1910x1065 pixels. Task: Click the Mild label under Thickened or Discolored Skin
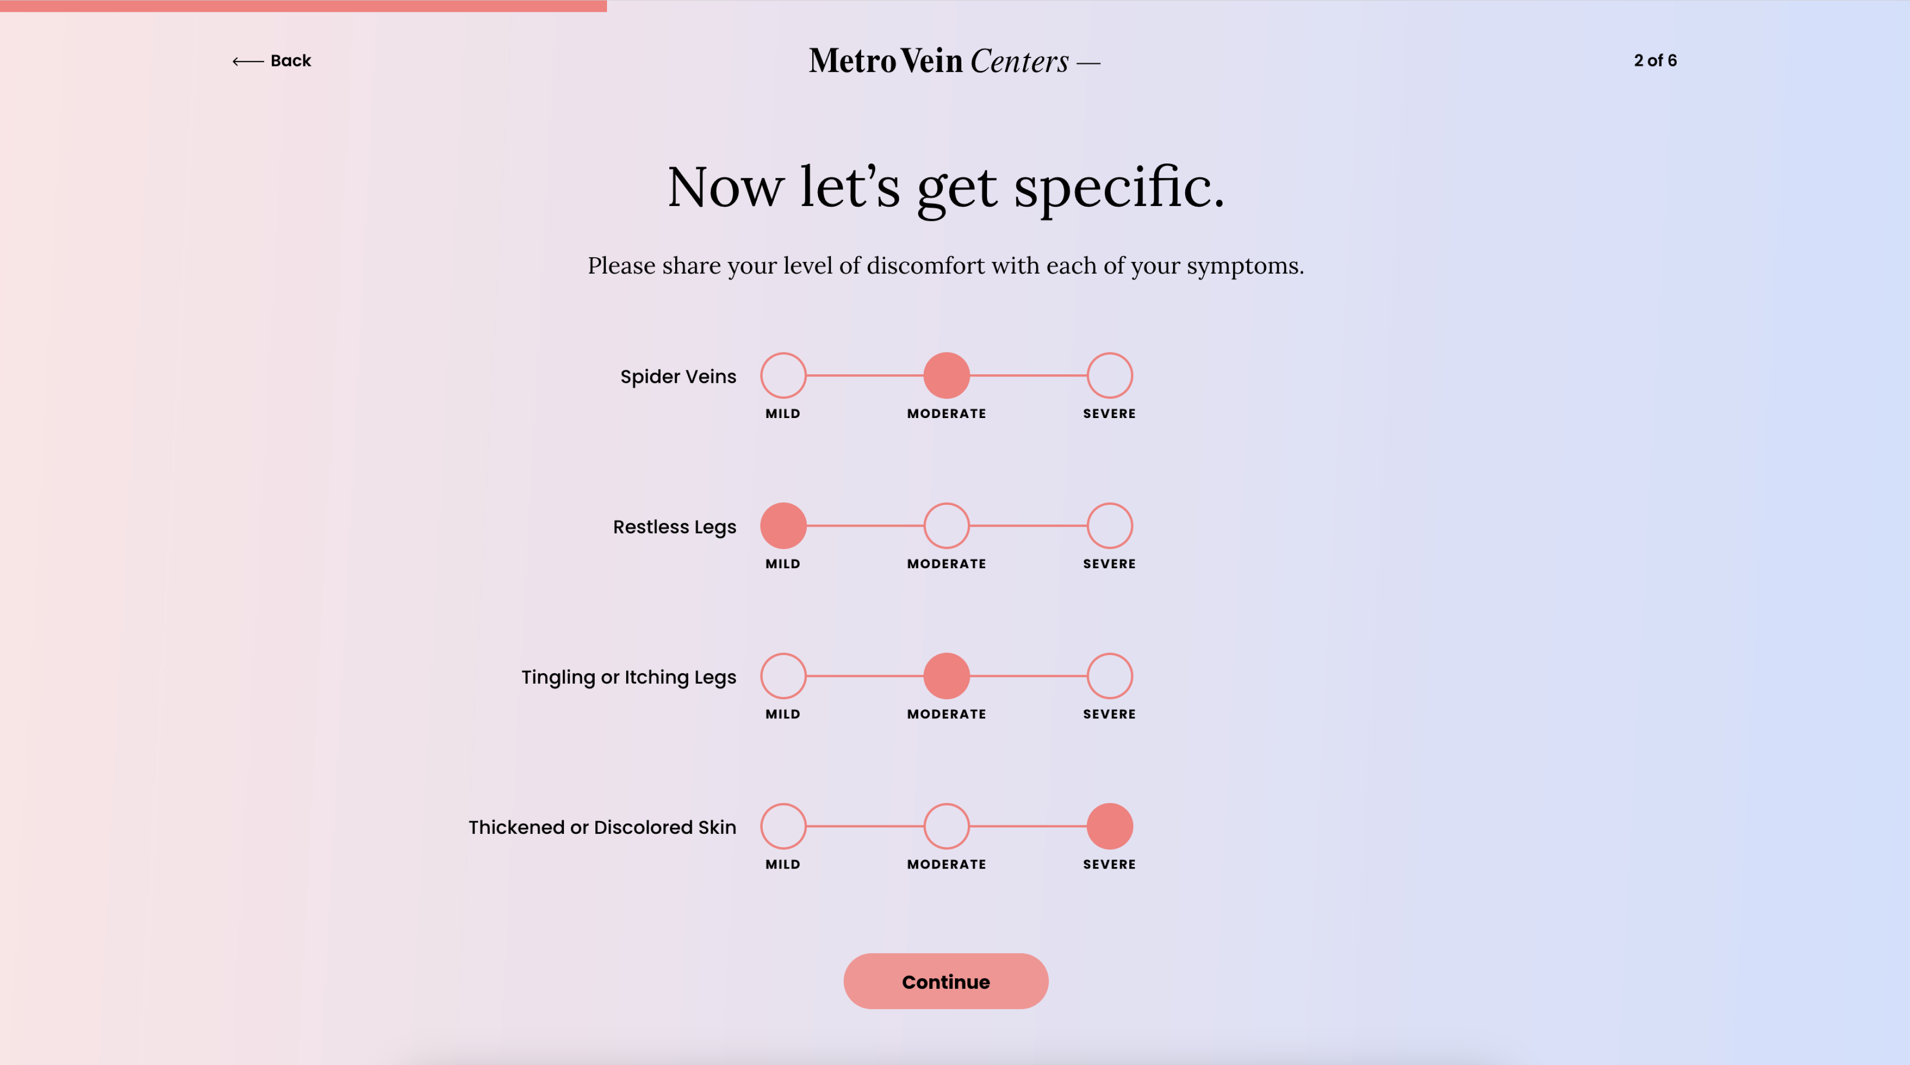point(783,865)
